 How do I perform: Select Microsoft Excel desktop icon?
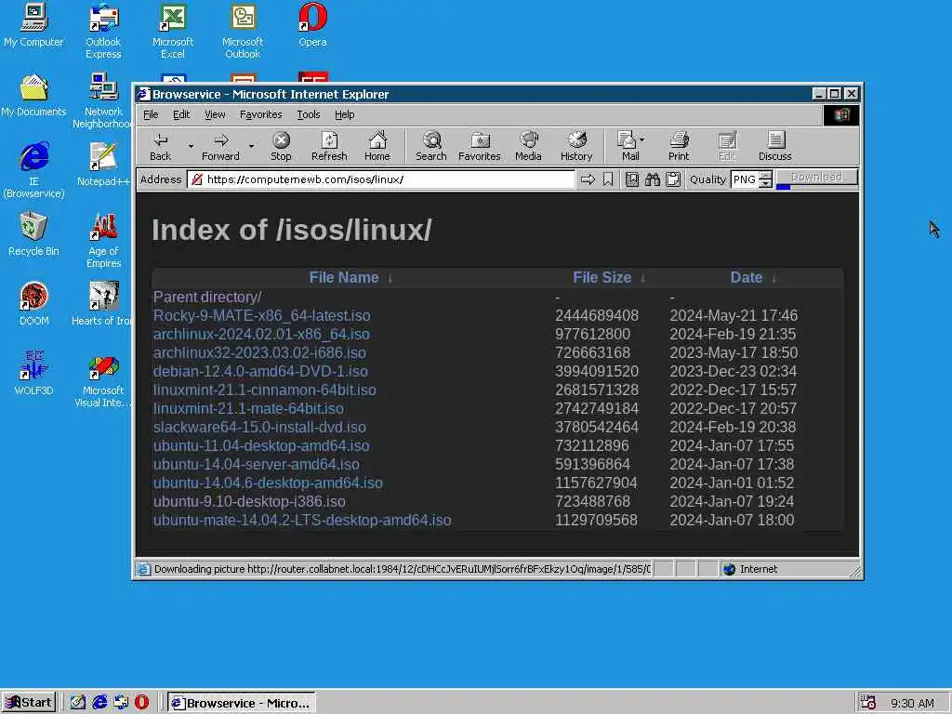click(x=172, y=32)
